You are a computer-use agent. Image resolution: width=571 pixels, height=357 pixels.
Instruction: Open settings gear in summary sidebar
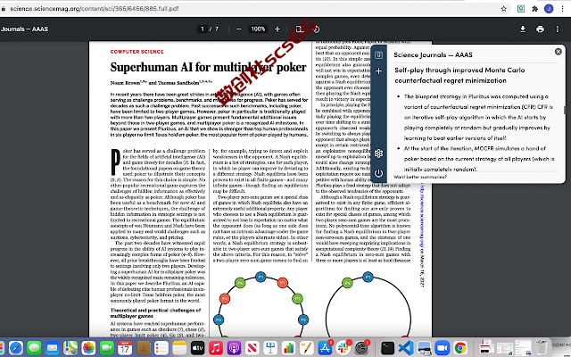(378, 154)
